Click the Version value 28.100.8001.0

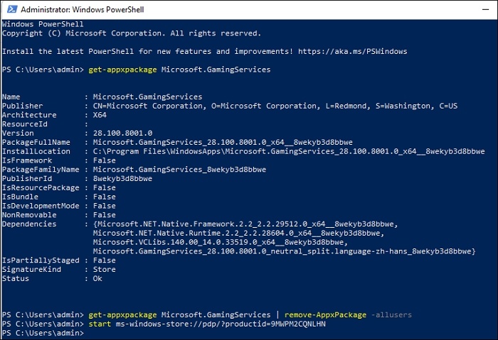(x=122, y=133)
